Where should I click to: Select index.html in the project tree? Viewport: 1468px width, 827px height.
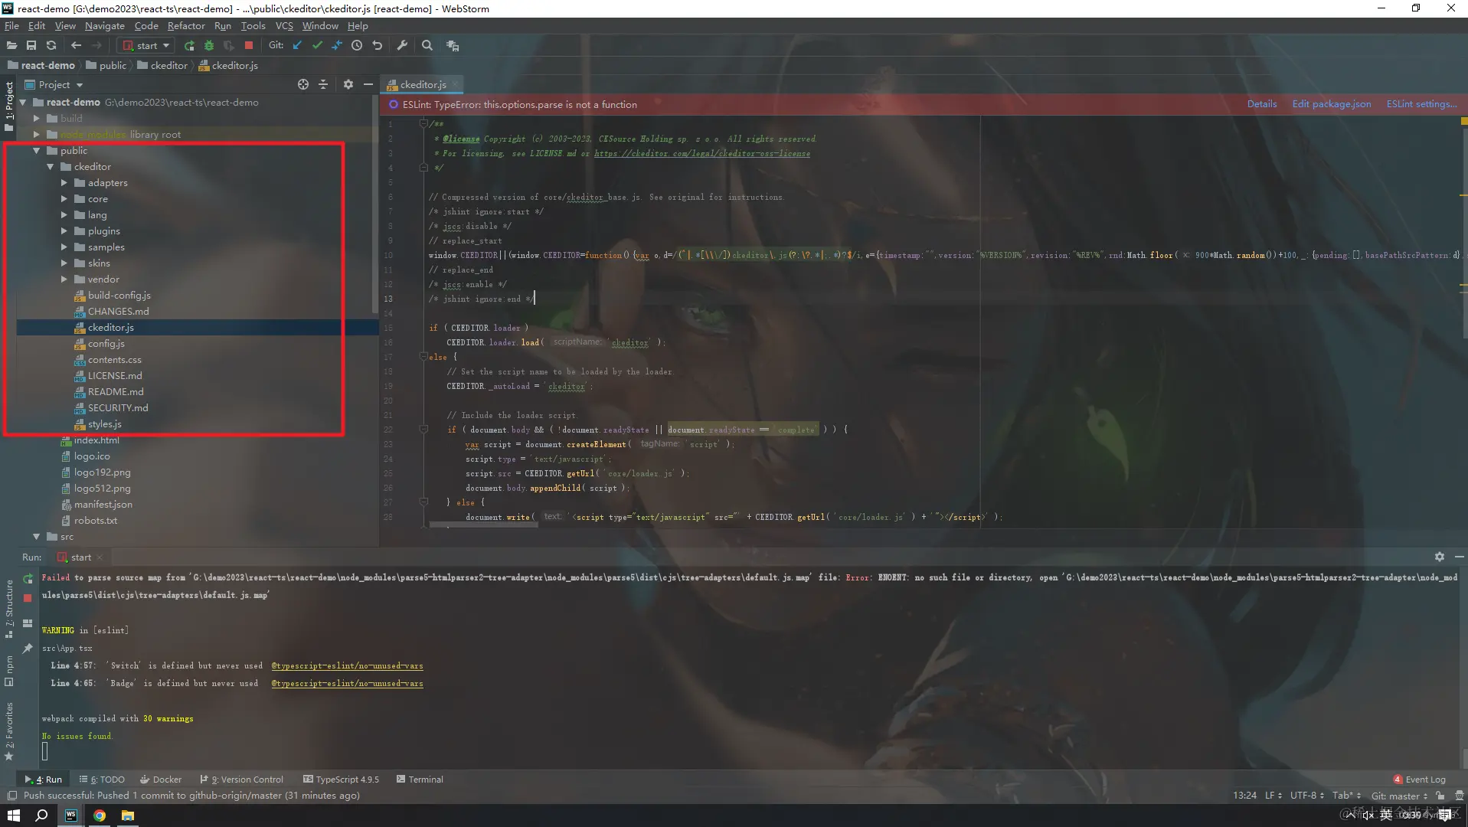96,440
